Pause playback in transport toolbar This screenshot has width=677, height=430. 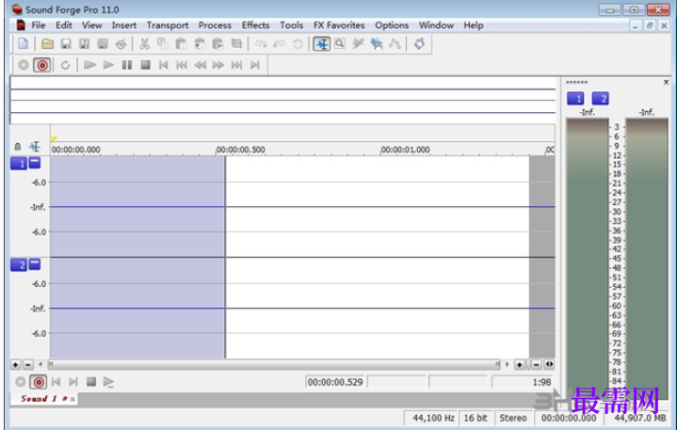click(x=126, y=65)
